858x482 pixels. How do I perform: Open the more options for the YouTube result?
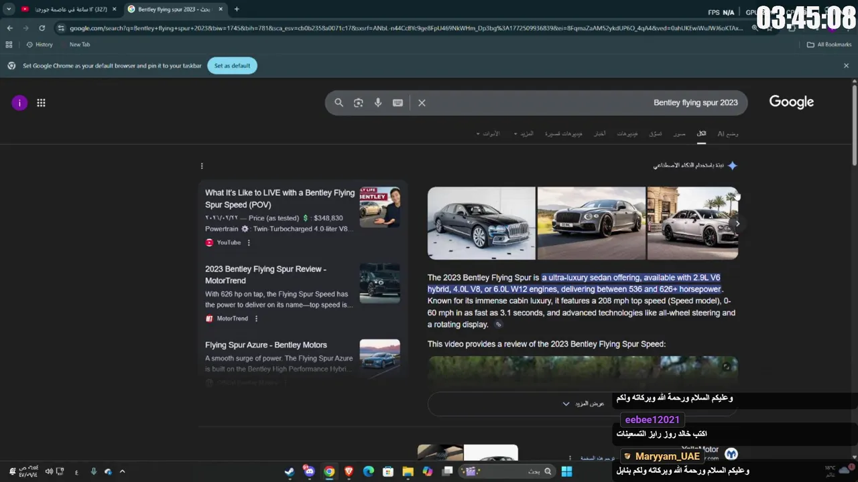pos(249,243)
